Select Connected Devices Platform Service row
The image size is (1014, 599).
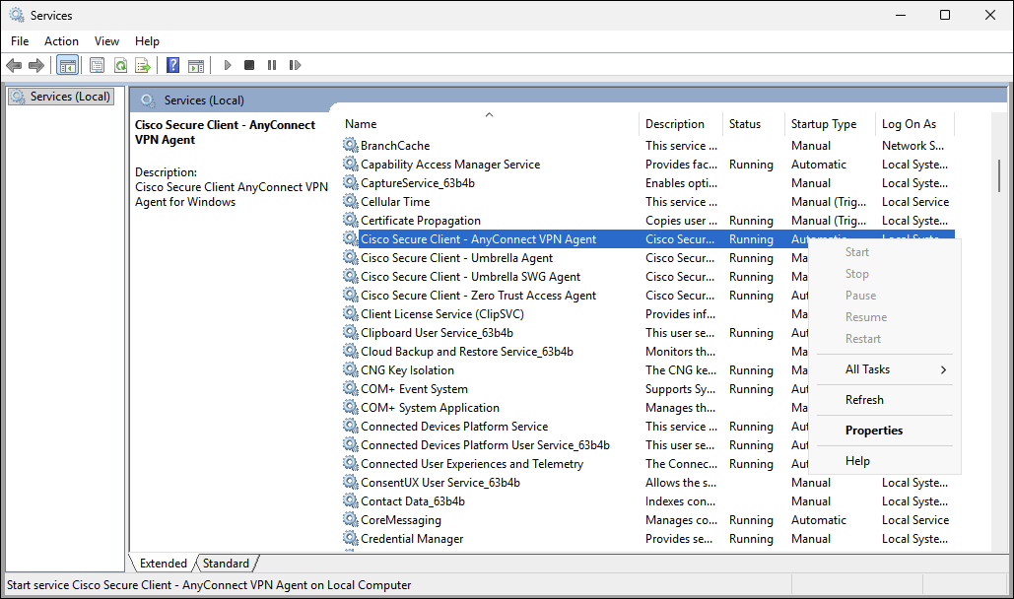575,427
